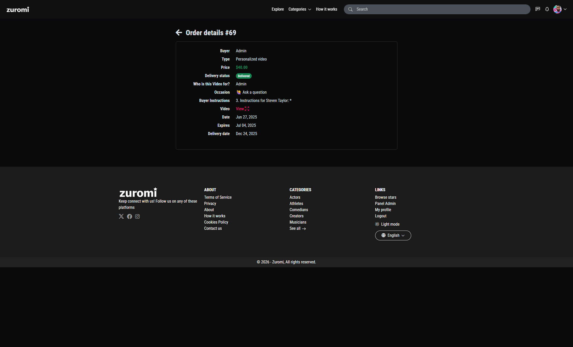Go to Explore in the navigation
The width and height of the screenshot is (573, 347).
[x=278, y=9]
